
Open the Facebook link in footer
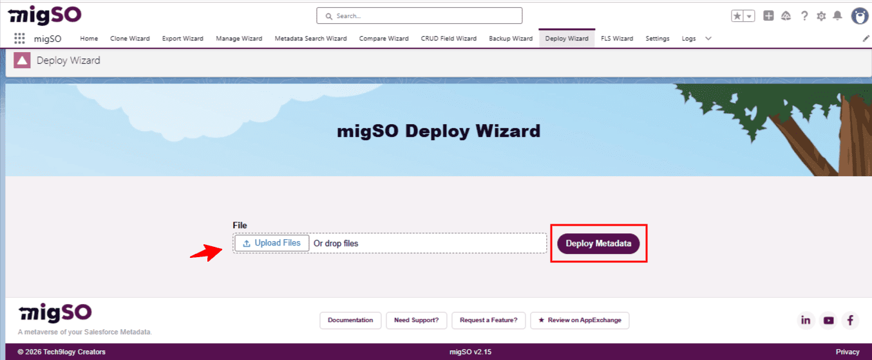click(x=850, y=320)
